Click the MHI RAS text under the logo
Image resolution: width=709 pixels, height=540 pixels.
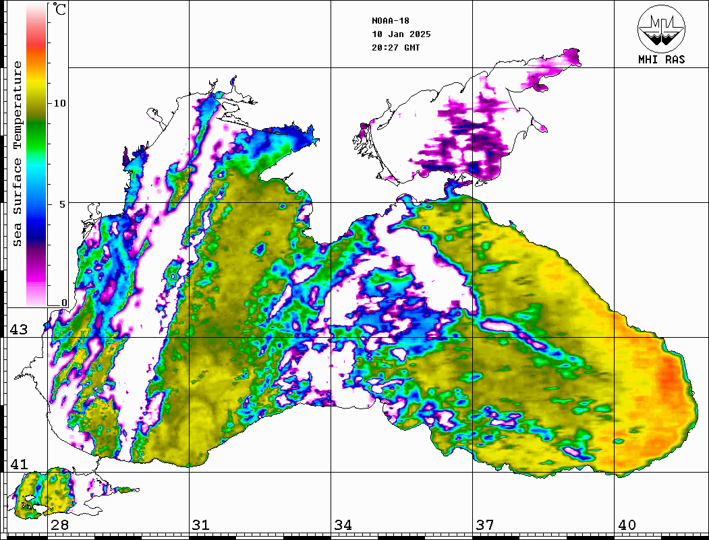pos(661,60)
